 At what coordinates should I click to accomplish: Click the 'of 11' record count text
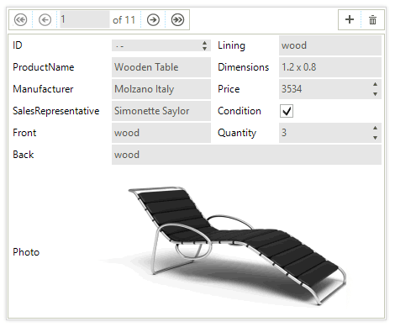tap(124, 20)
